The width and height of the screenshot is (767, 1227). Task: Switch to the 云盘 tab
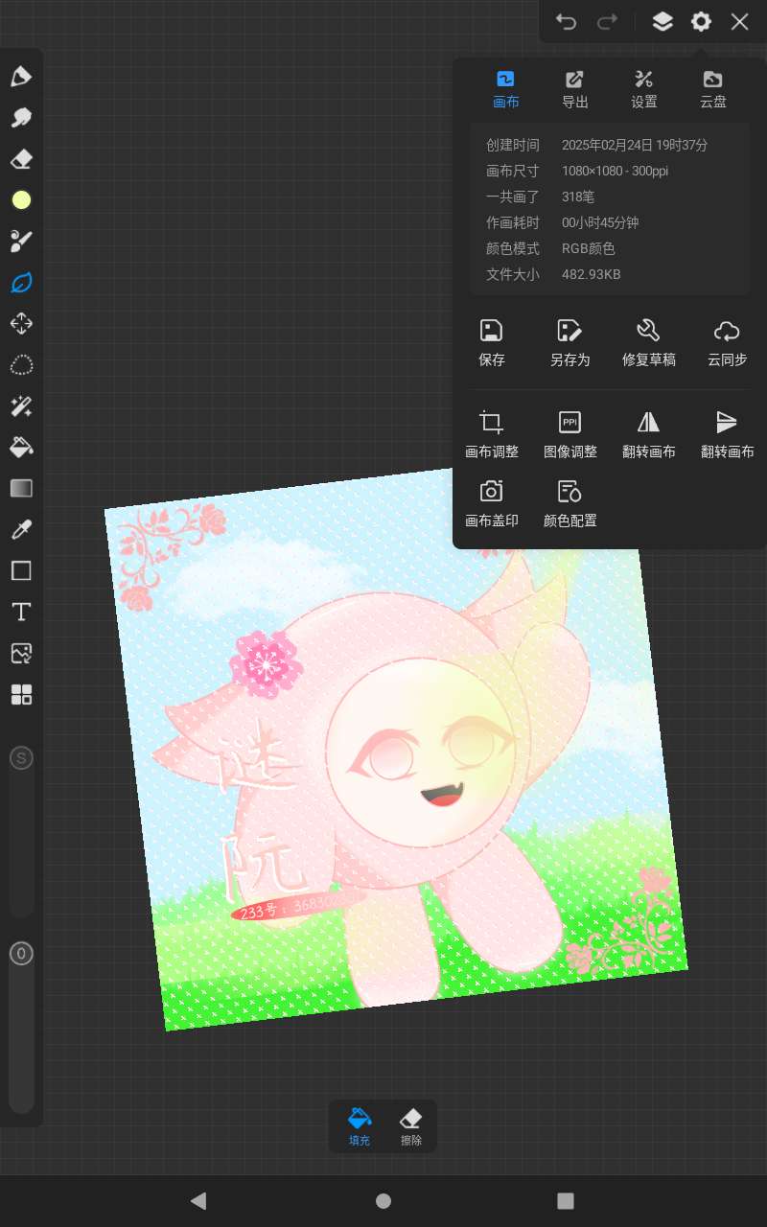[x=713, y=89]
